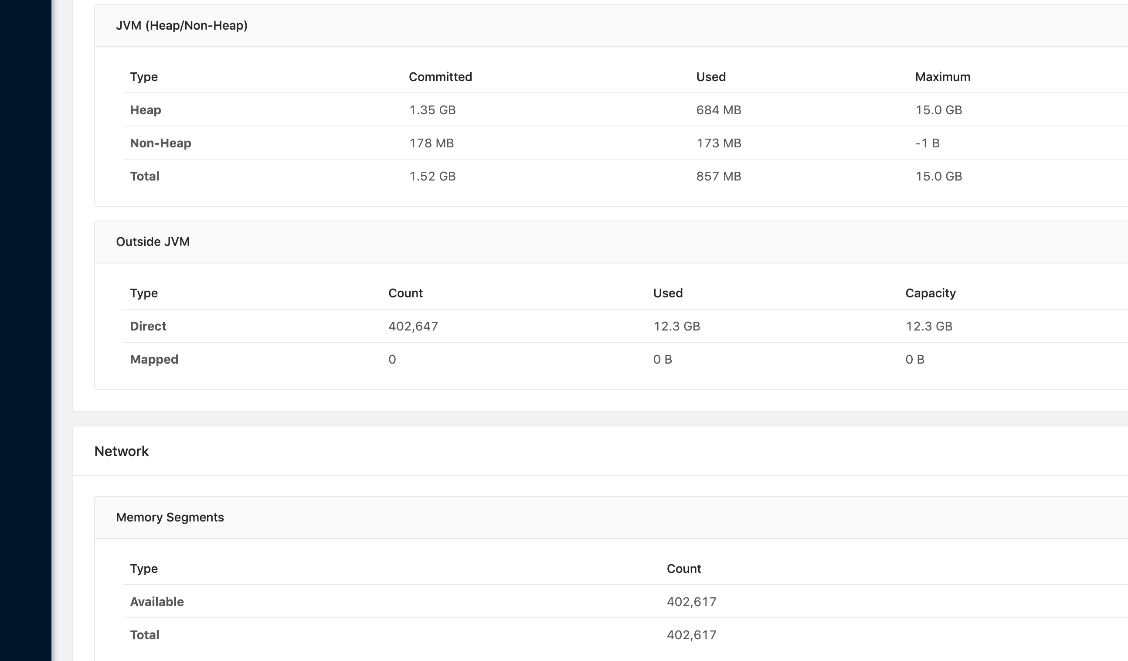Click the 684 MB heap used value
The image size is (1128, 661).
pyautogui.click(x=718, y=110)
